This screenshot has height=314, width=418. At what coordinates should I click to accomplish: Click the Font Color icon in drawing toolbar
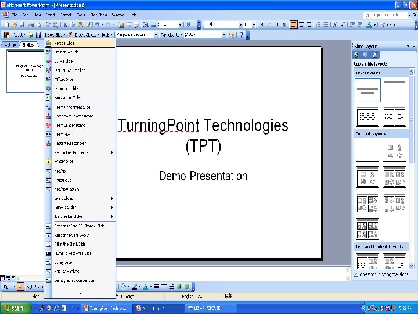click(x=145, y=287)
